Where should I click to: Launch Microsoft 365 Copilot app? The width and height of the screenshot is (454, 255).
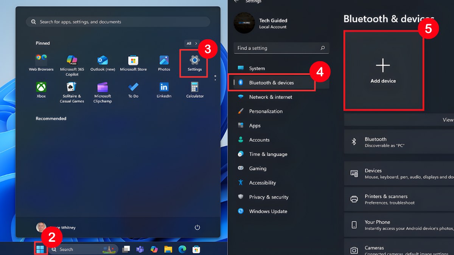click(72, 65)
